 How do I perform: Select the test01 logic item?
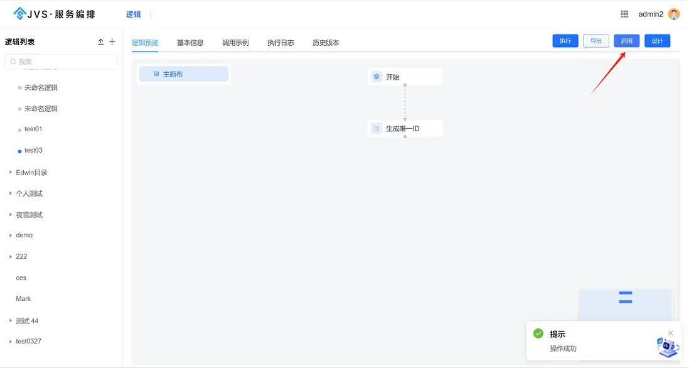[x=33, y=129]
